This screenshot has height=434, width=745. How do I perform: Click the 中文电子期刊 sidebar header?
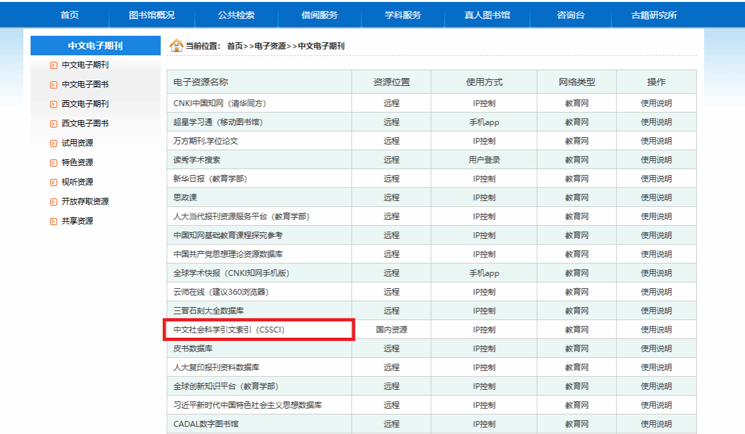(95, 46)
